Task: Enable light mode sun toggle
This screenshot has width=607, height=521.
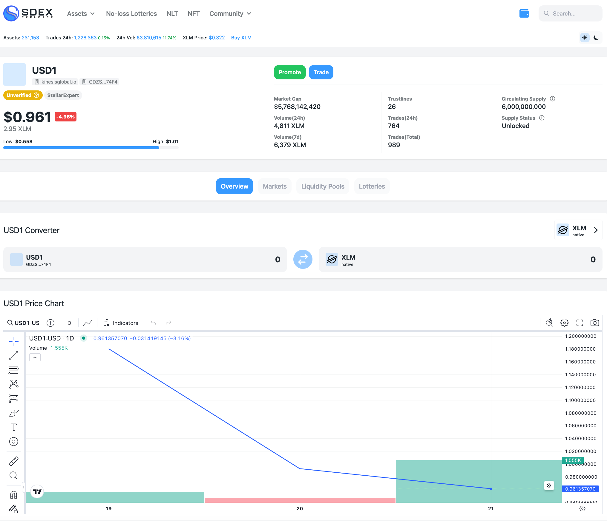Action: (585, 38)
